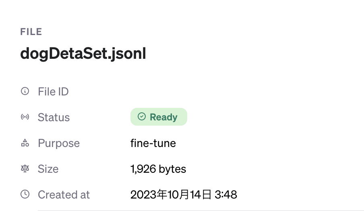This screenshot has width=364, height=211.
Task: Click the Size balance scale icon
Action: [25, 169]
